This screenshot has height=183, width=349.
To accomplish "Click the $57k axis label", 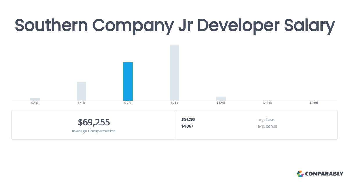I will [128, 103].
